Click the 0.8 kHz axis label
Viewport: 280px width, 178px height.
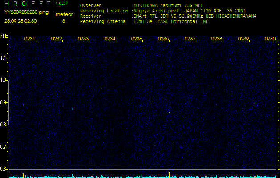(4, 125)
